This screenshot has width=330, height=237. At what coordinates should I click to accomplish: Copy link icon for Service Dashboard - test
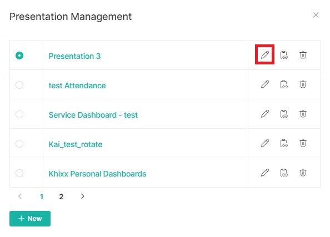click(284, 114)
